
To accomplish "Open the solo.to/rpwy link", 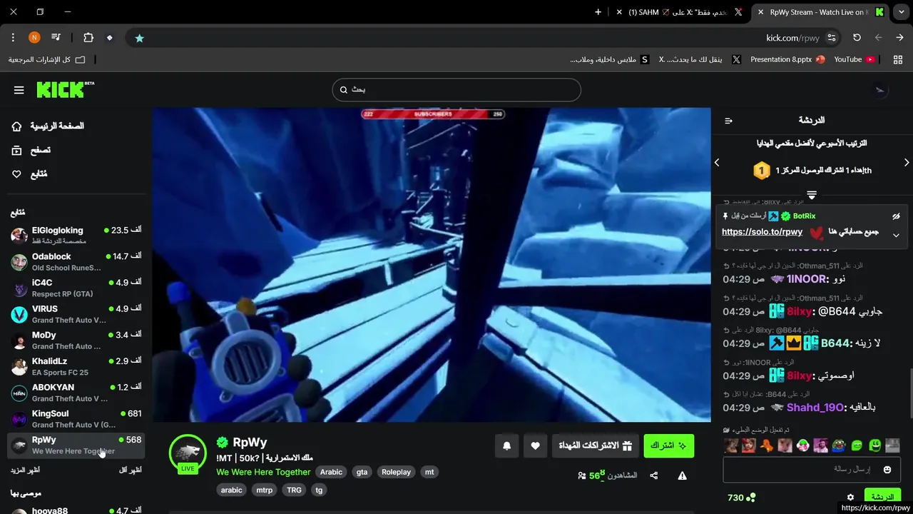I will pyautogui.click(x=762, y=232).
